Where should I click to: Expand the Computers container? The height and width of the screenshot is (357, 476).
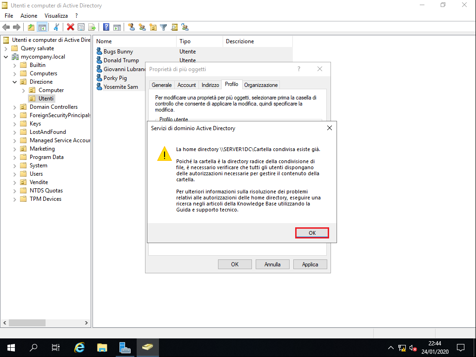pyautogui.click(x=14, y=73)
